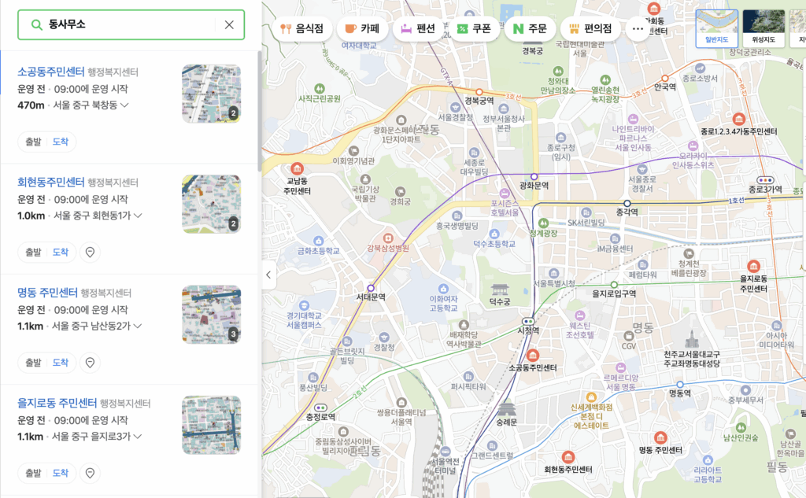806x498 pixels.
Task: Click 광화문역 subway station marker
Action: coord(534,177)
